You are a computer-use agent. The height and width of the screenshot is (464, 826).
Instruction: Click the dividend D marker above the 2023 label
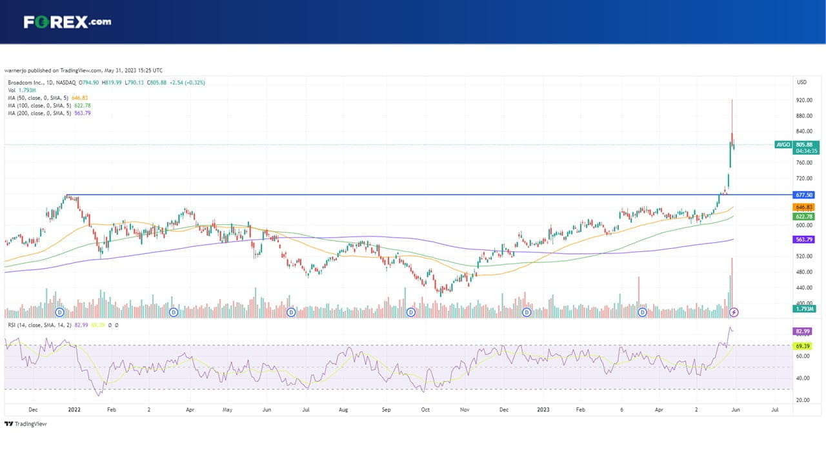pyautogui.click(x=527, y=312)
